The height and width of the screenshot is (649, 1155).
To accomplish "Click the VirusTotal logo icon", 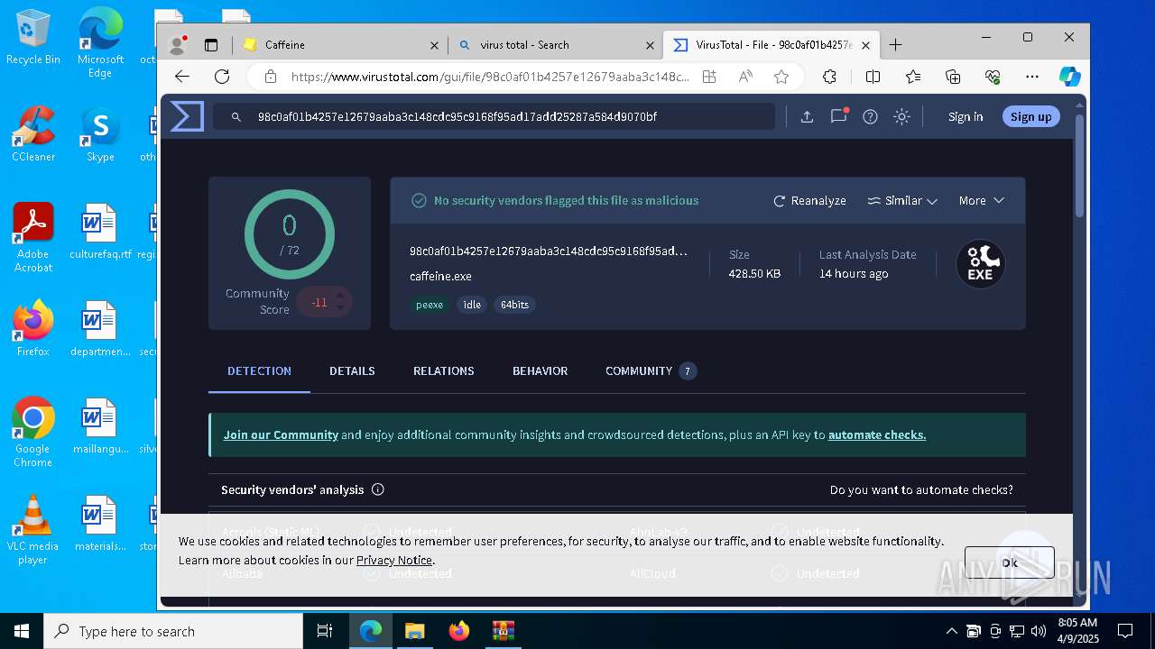I will click(187, 116).
